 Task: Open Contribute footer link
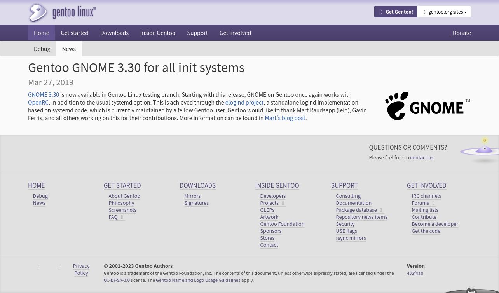pyautogui.click(x=424, y=217)
